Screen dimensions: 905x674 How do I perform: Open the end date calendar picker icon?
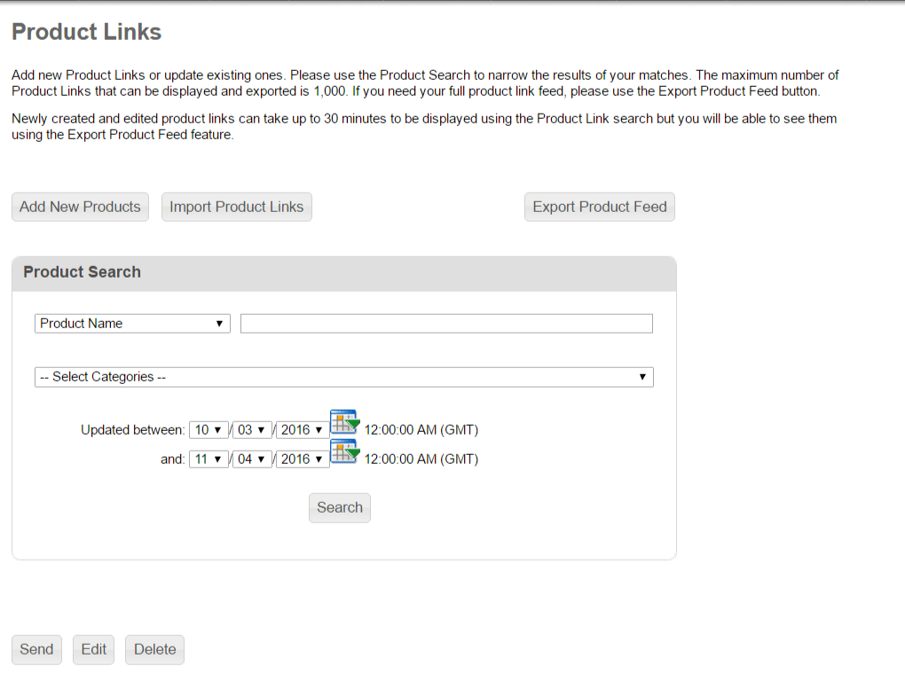344,452
